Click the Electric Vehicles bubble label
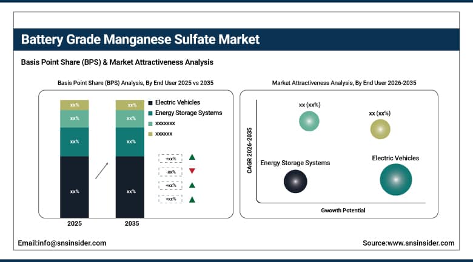Image resolution: width=473 pixels, height=262 pixels. (x=395, y=158)
